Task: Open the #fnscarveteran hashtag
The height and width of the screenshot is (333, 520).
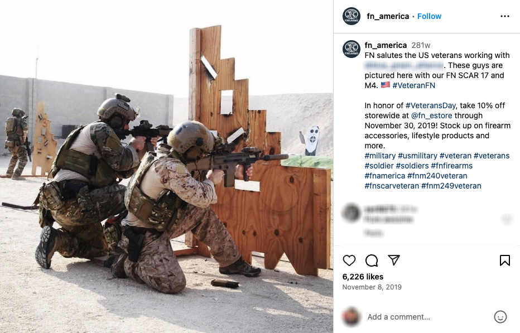Action: (392, 186)
